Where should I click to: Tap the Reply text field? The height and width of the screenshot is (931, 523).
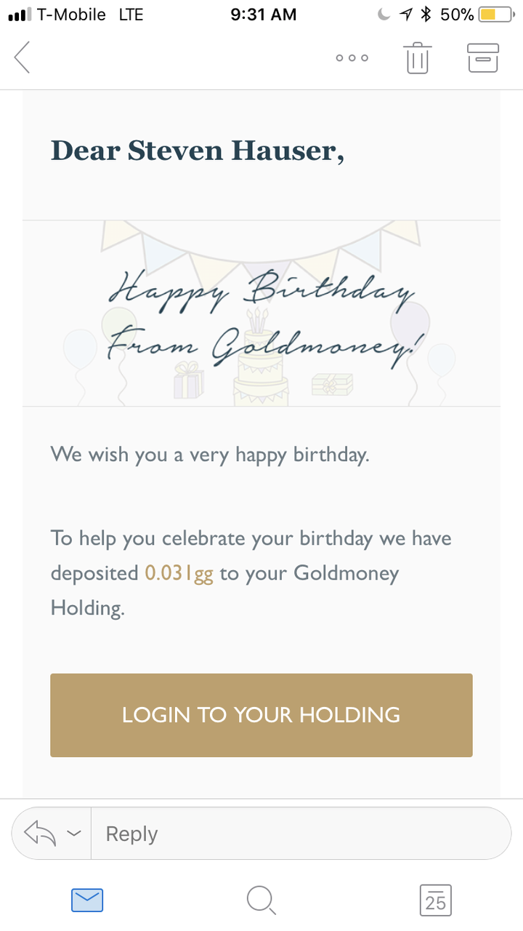(301, 834)
